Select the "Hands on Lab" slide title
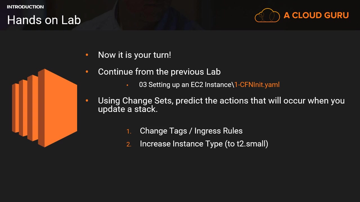This screenshot has height=202, width=360. (x=44, y=20)
